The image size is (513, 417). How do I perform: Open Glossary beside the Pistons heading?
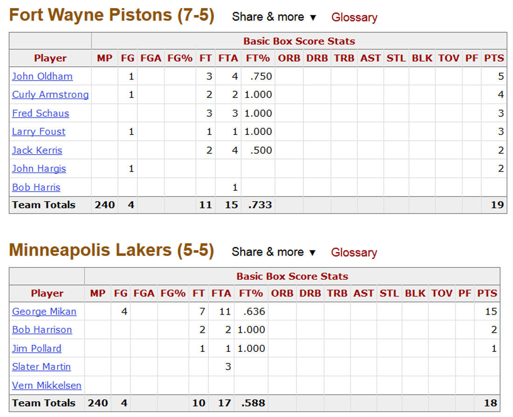coord(354,18)
